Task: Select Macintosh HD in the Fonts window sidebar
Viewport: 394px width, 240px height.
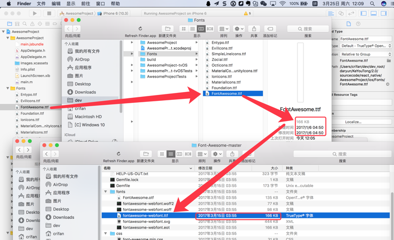Action: pyautogui.click(x=88, y=117)
